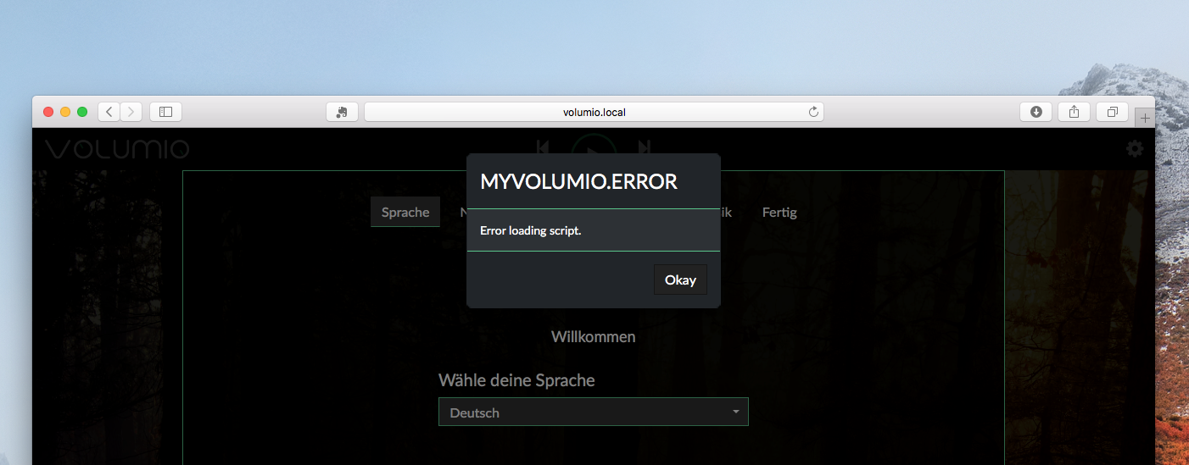Image resolution: width=1189 pixels, height=465 pixels.
Task: Go forward in Safari history
Action: click(x=131, y=112)
